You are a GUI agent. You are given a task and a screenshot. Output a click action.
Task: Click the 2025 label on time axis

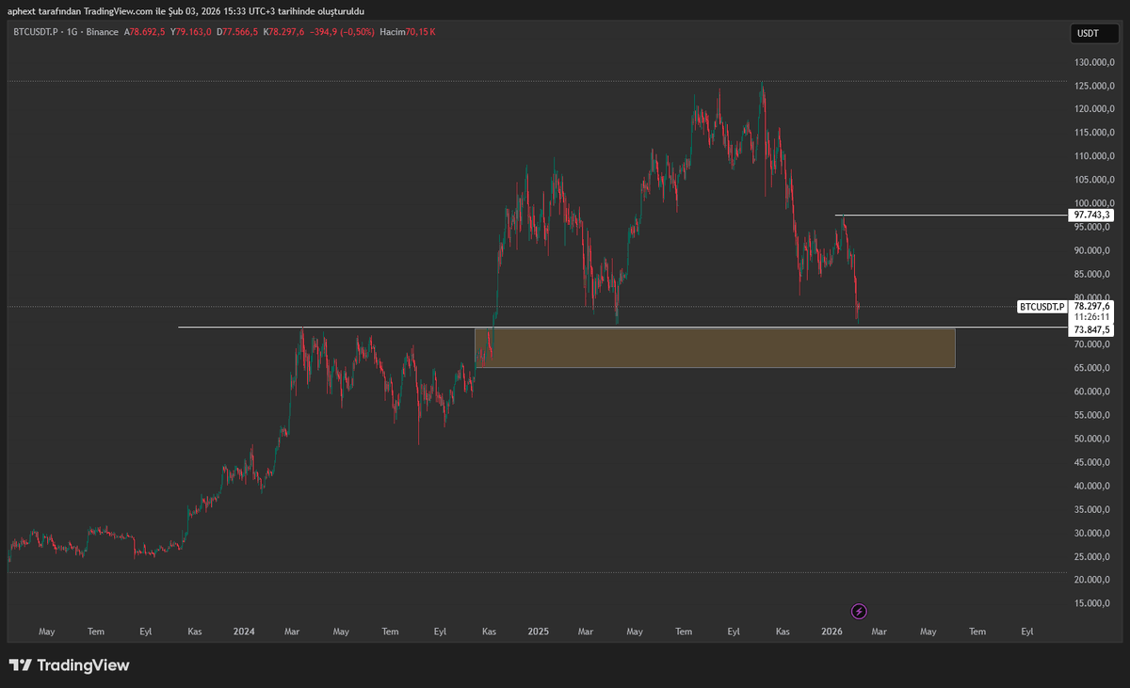coord(538,632)
